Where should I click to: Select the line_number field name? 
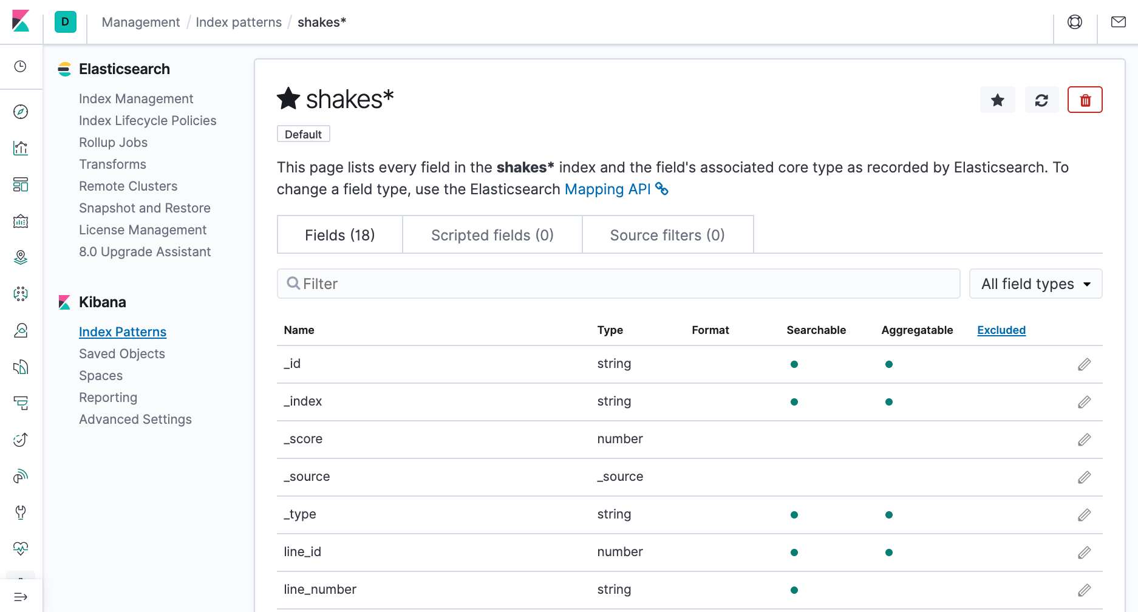pyautogui.click(x=320, y=590)
